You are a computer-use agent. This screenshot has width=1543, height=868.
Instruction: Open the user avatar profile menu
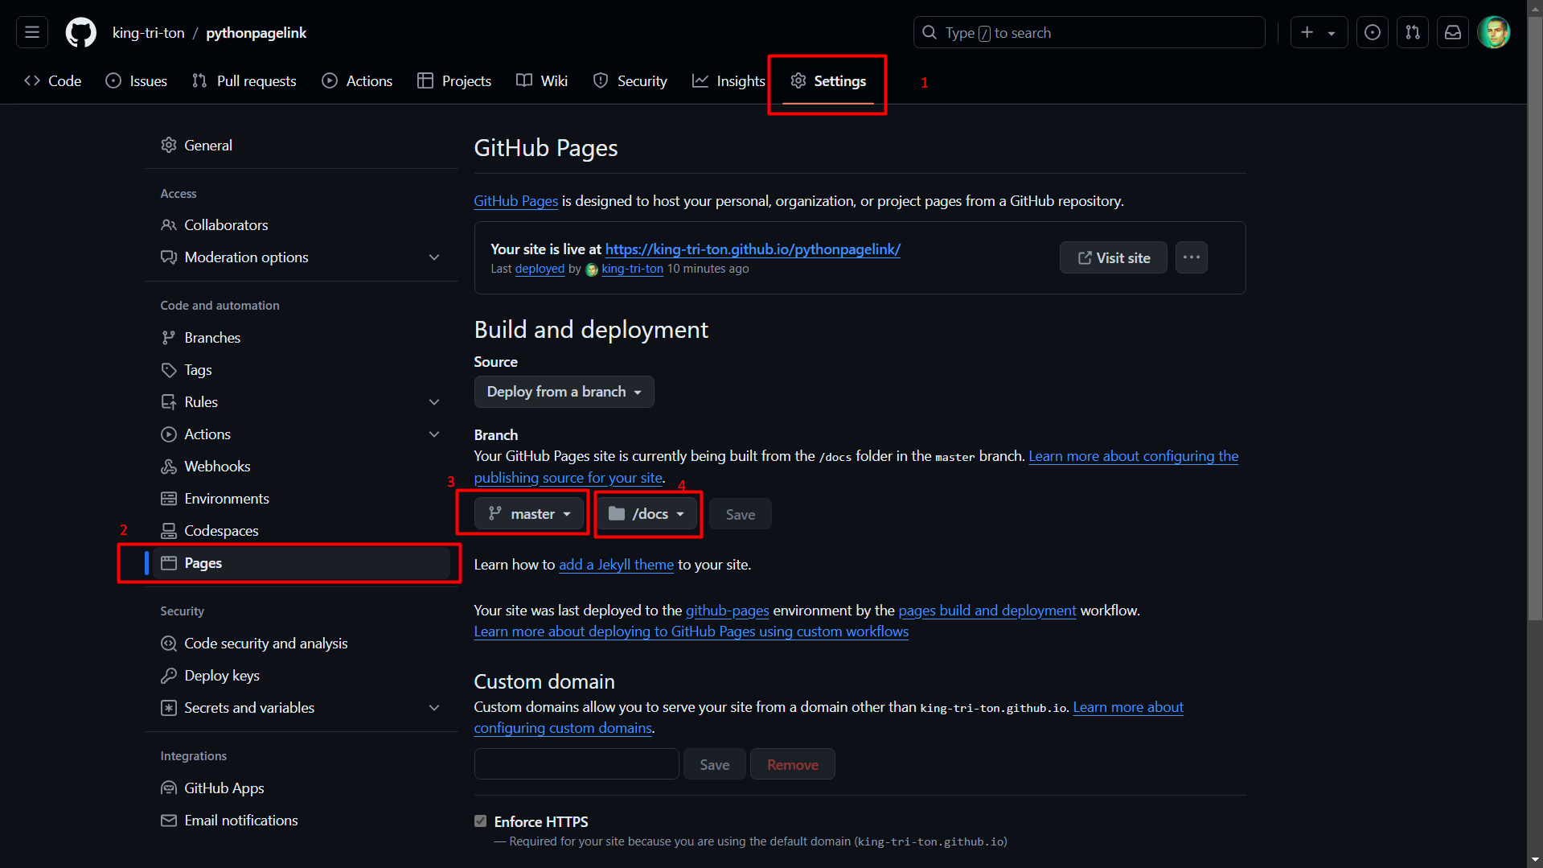click(1494, 32)
